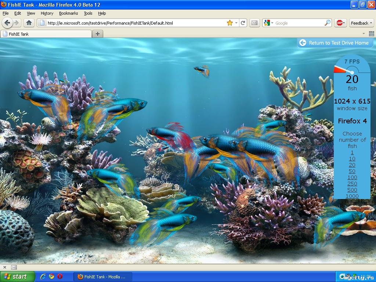Go back using the back arrow
The width and height of the screenshot is (376, 282).
pos(7,23)
